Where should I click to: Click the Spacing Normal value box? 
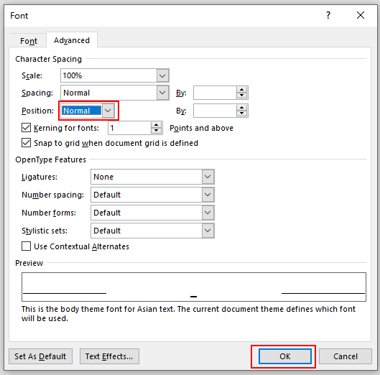pos(108,93)
